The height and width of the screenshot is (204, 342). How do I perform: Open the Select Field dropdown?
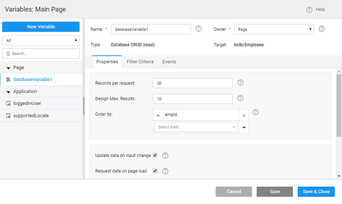(x=196, y=127)
